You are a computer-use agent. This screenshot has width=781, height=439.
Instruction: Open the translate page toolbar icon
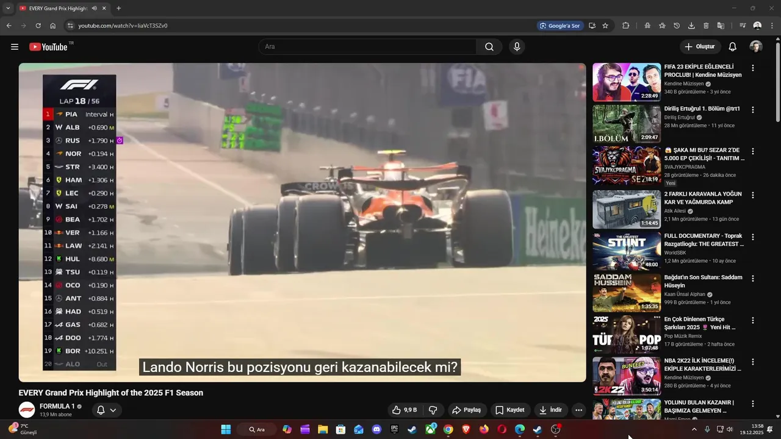click(x=721, y=26)
